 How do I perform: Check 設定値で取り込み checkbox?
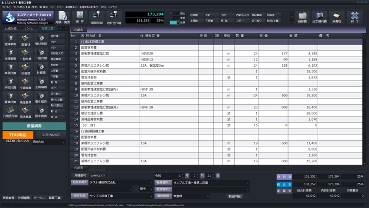point(4,141)
